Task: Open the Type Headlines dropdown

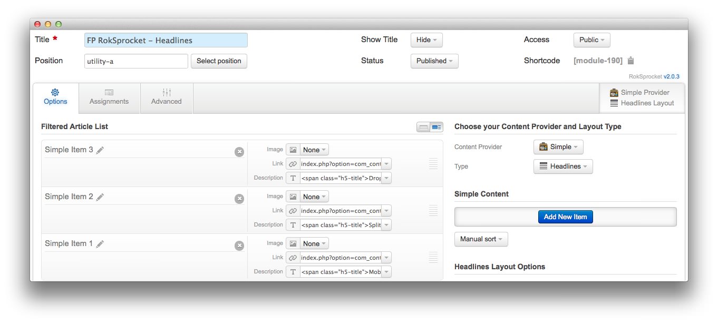Action: click(x=563, y=167)
